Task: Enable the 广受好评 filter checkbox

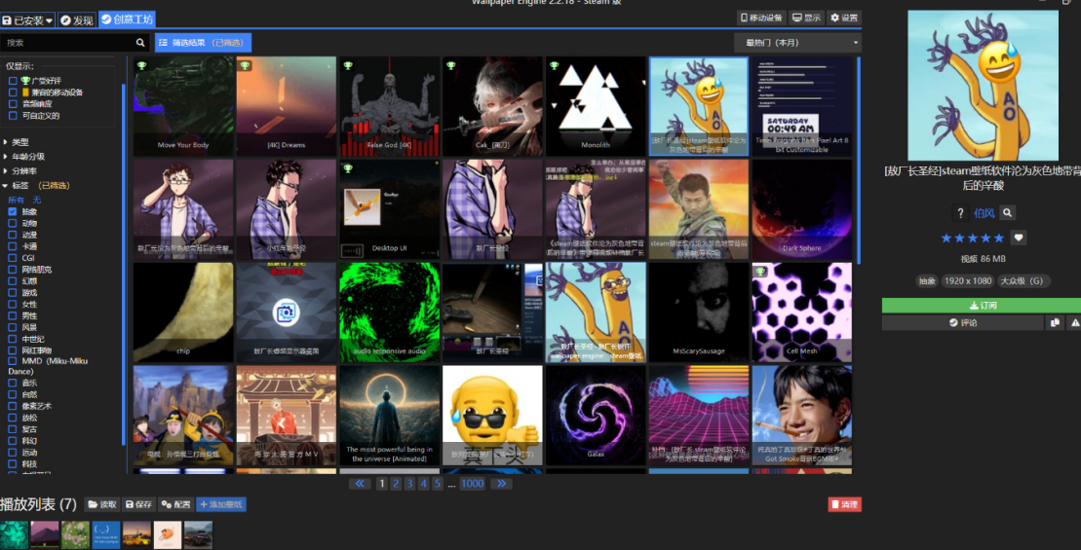Action: pyautogui.click(x=13, y=81)
